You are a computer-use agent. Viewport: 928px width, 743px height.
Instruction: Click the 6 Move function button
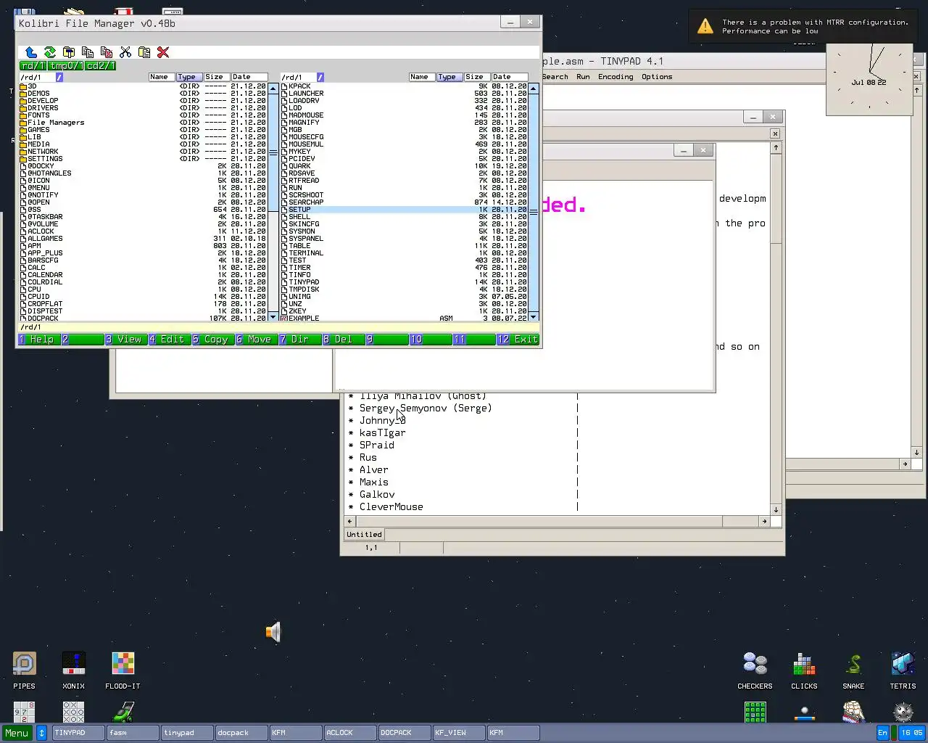tap(257, 340)
